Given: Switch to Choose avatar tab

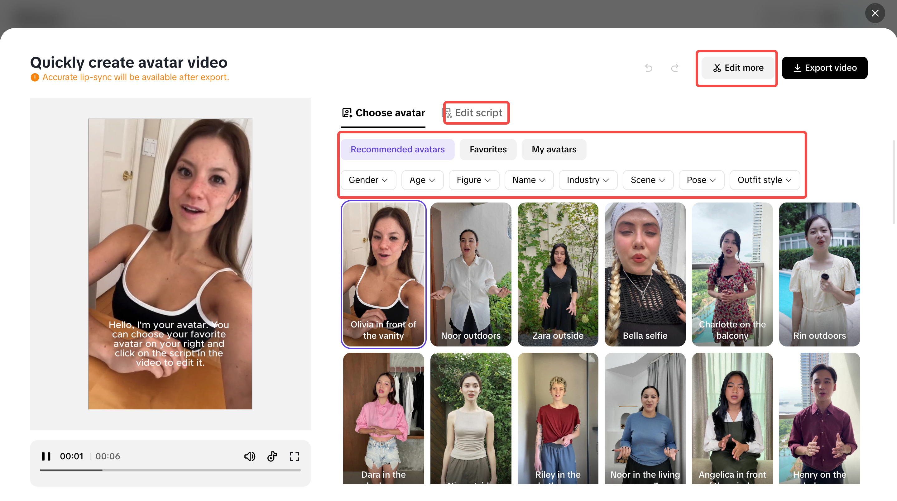Looking at the screenshot, I should (383, 113).
